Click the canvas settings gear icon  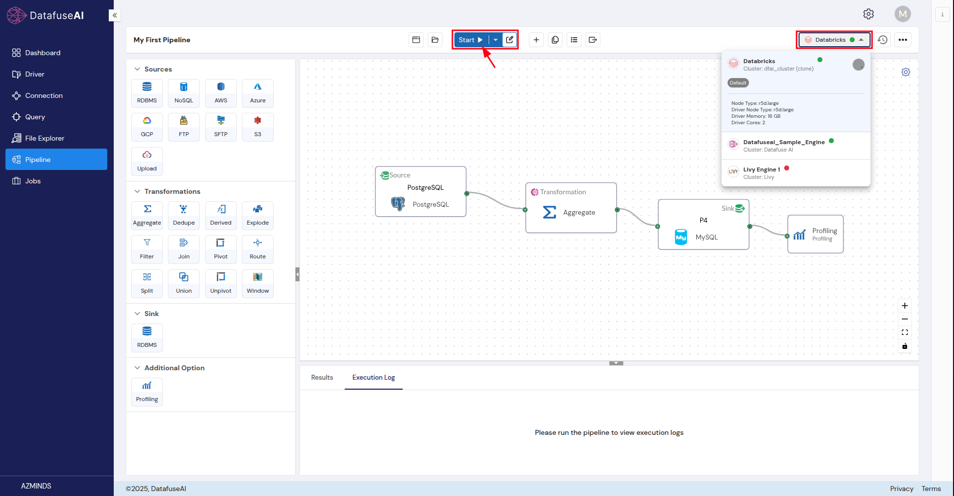click(x=906, y=72)
